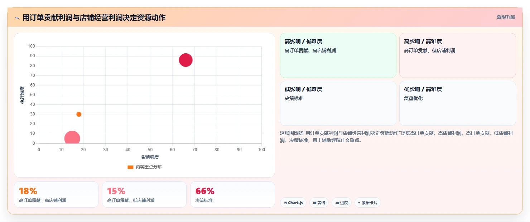The image size is (530, 222).
Task: Open the 高影响 / 低难度 quadrant card
Action: pos(338,55)
